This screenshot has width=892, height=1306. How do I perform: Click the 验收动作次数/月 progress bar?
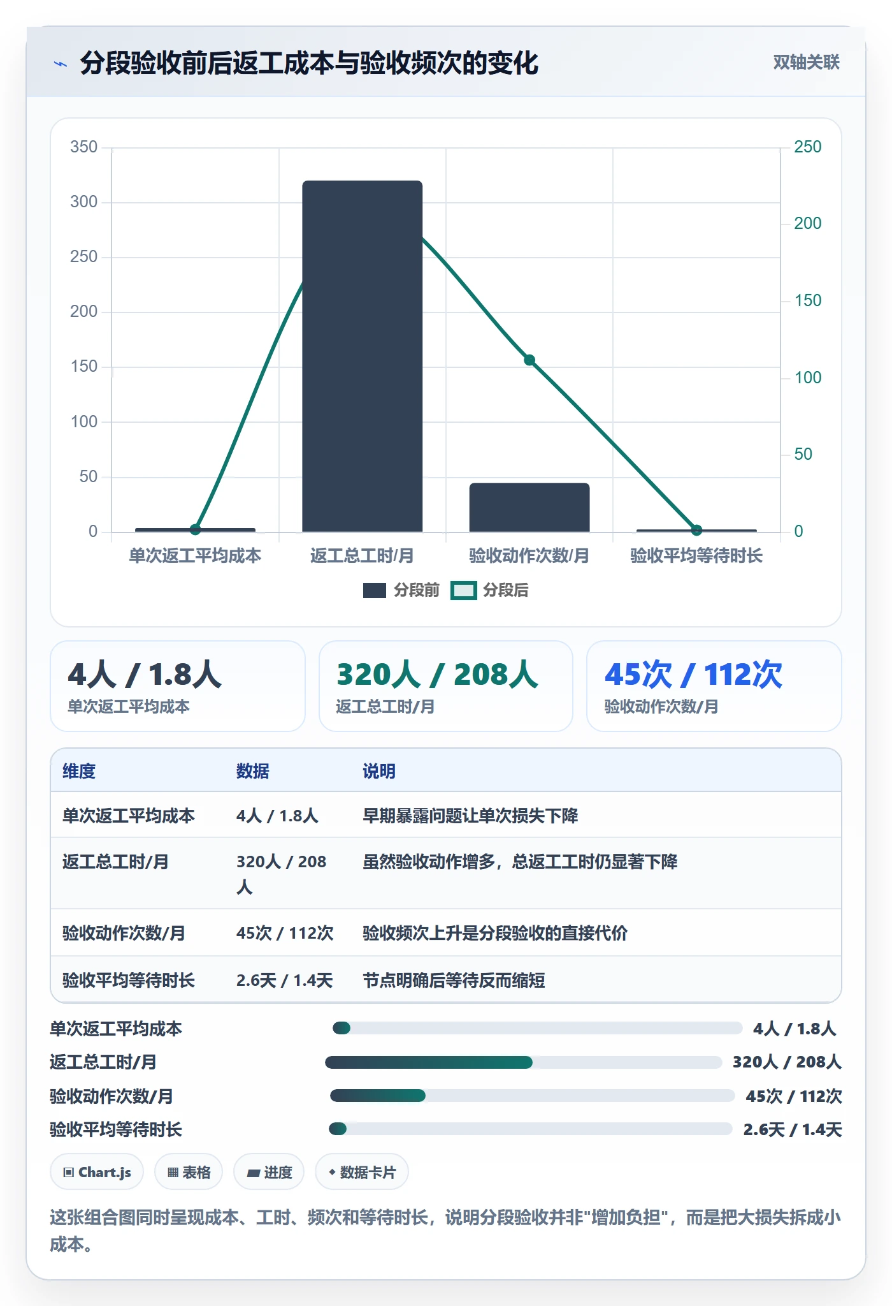coord(533,1096)
